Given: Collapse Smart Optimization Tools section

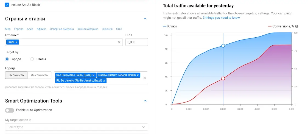Looking at the screenshot, I should (x=145, y=101).
